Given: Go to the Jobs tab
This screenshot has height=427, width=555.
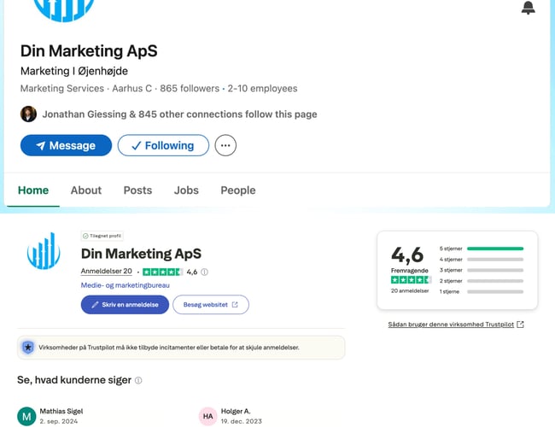Looking at the screenshot, I should 186,190.
